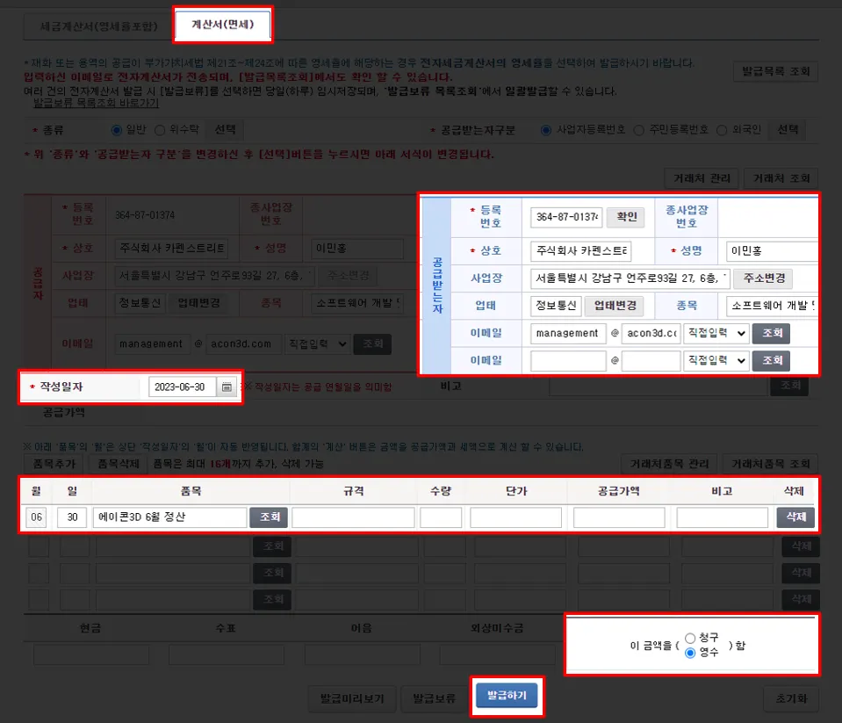842x723 pixels.
Task: Click 발급미리보기 button
Action: [x=352, y=698]
